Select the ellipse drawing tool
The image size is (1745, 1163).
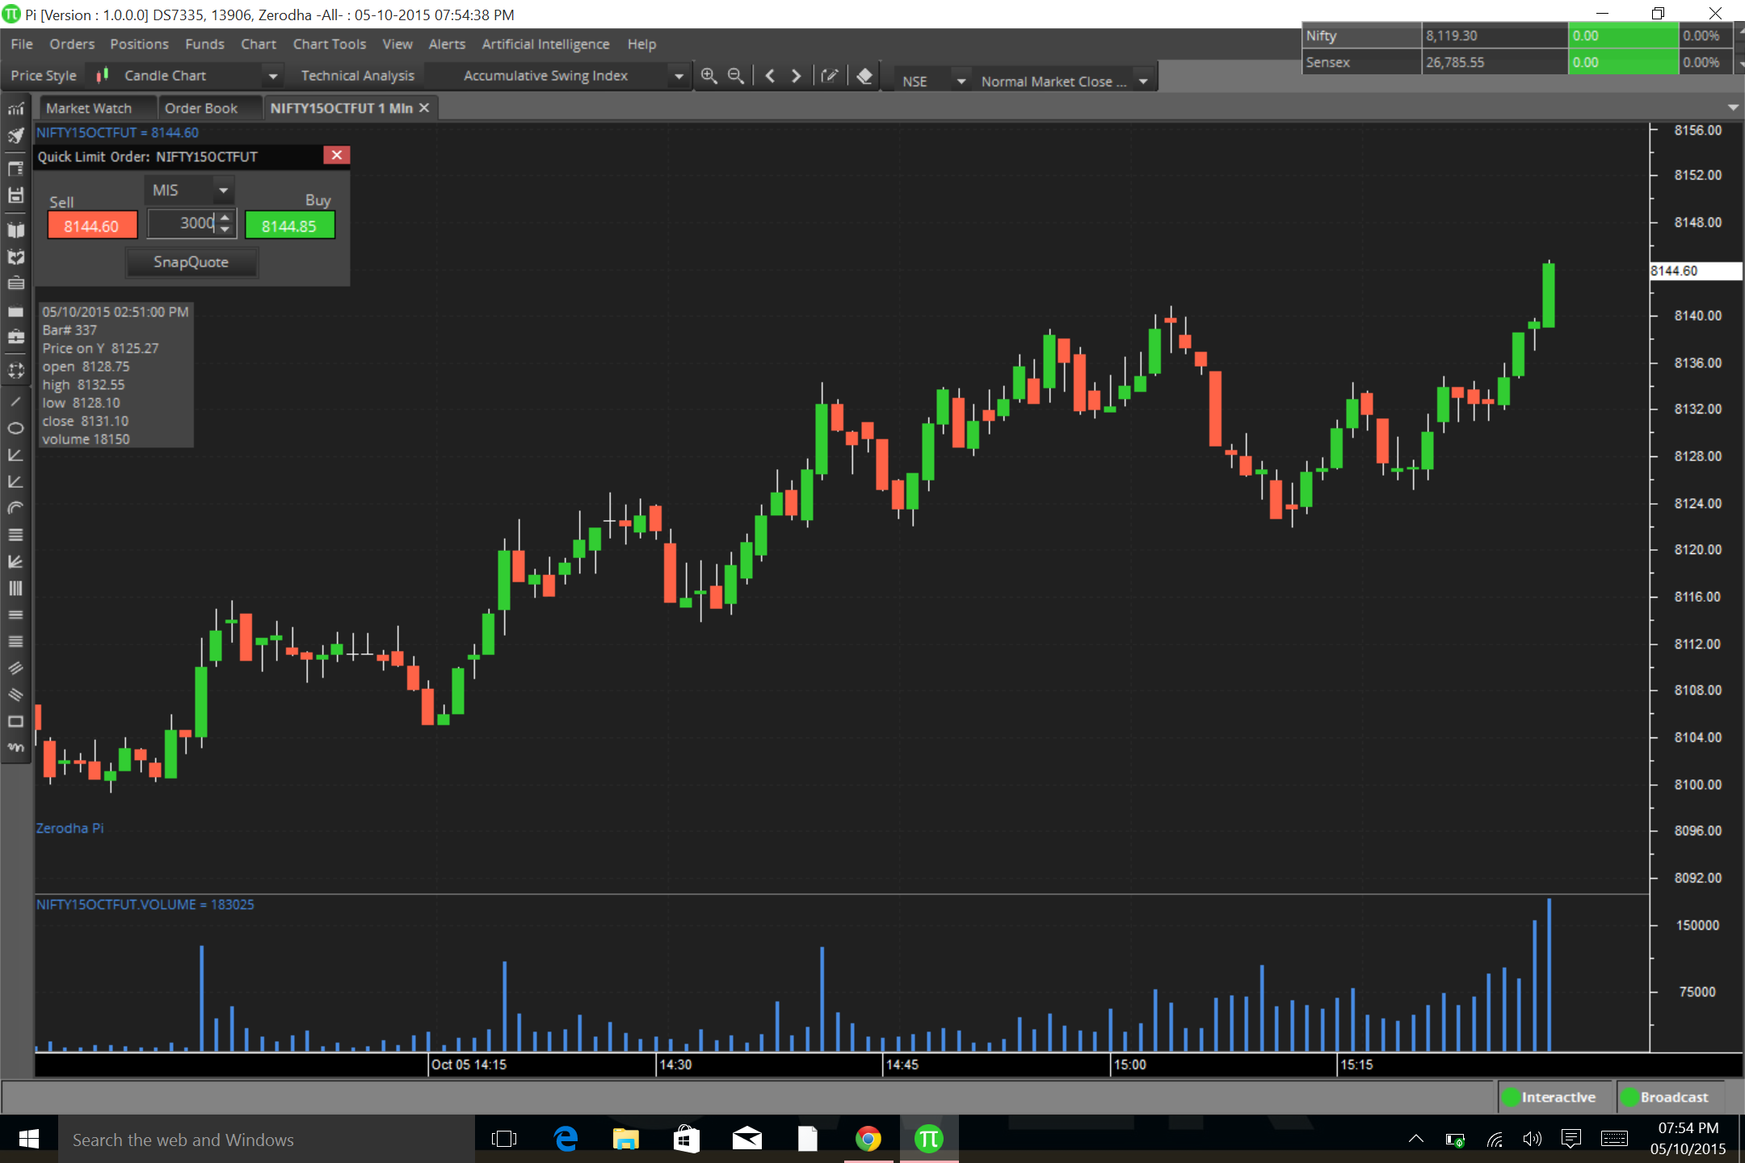[x=15, y=428]
